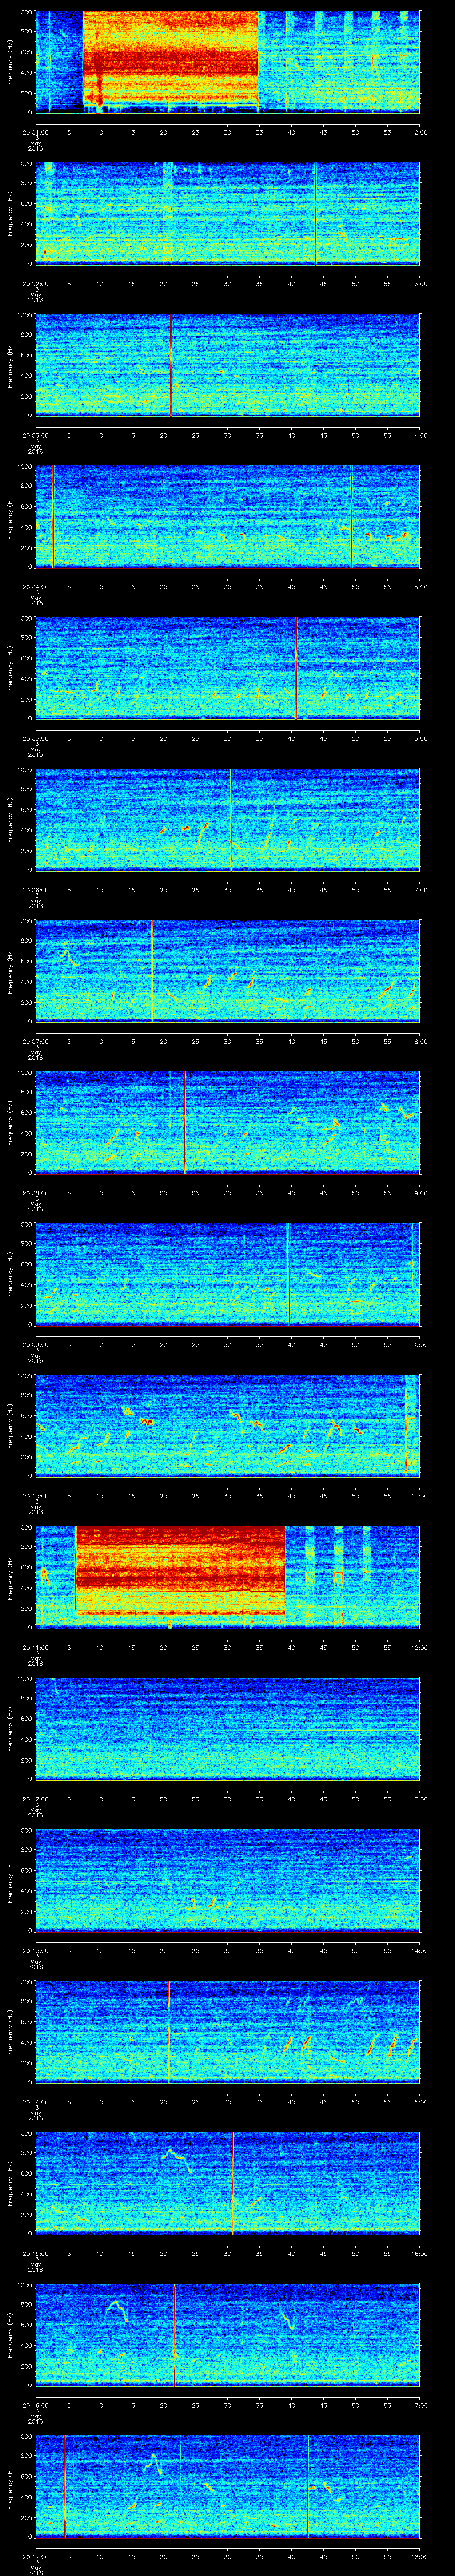Select the 20:01:00 start time label
Viewport: 455px width, 2576px height.
pos(35,131)
